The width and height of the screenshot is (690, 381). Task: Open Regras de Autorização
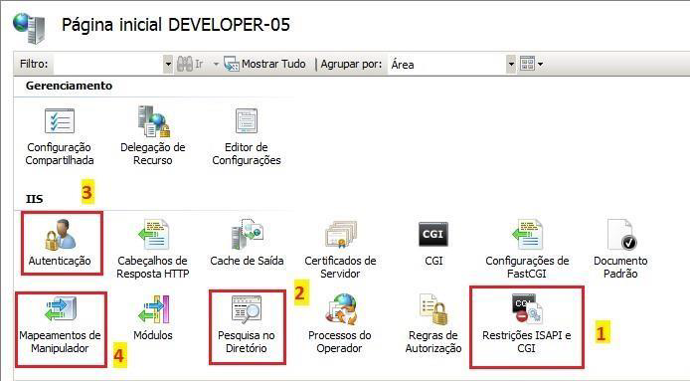coord(433,324)
